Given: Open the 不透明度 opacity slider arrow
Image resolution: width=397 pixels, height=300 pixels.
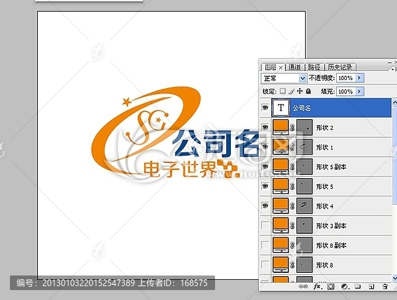Looking at the screenshot, I should (x=359, y=77).
